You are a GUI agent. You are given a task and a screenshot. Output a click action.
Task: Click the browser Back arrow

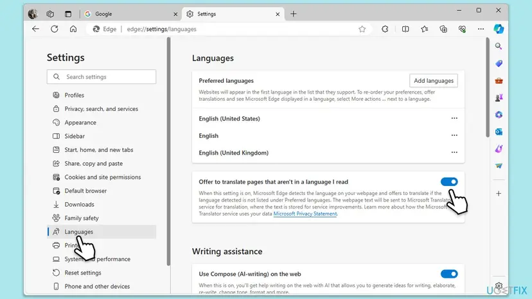click(35, 29)
